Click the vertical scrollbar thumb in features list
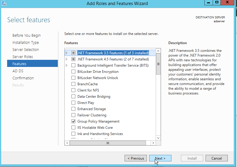This screenshot has height=167, width=237. coord(158,64)
